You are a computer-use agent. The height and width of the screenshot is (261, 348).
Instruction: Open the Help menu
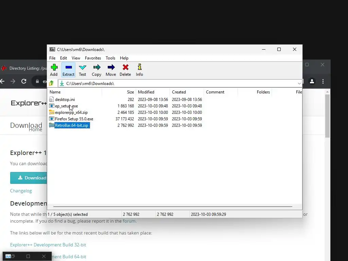[124, 58]
